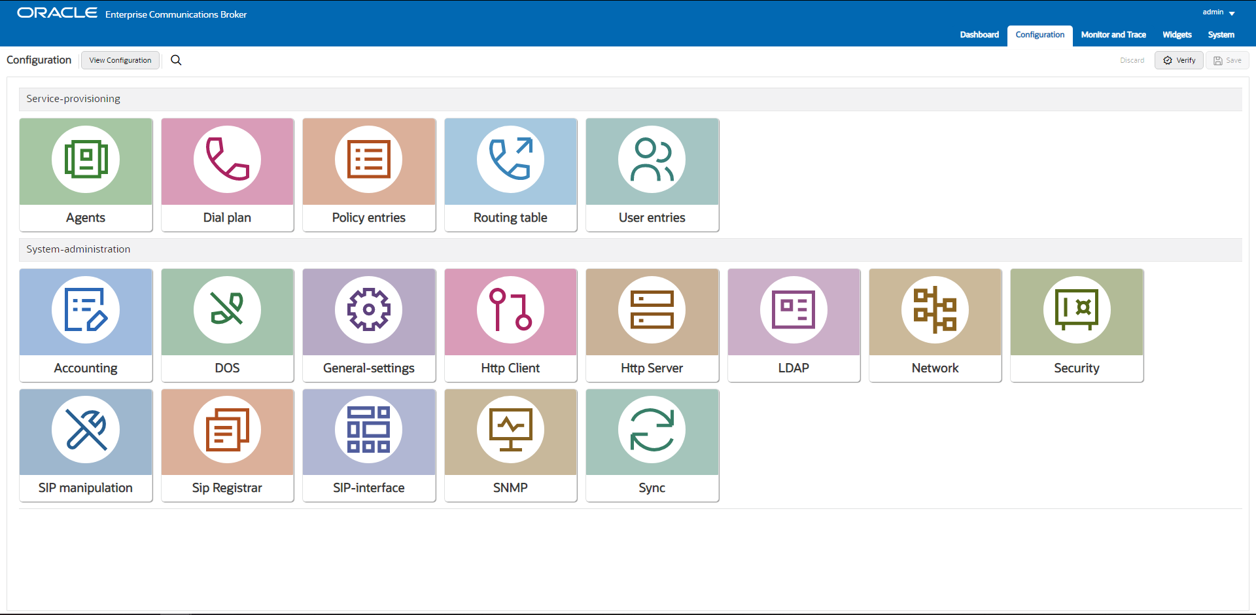Click the View Configuration button
1256x615 pixels.
pos(120,60)
